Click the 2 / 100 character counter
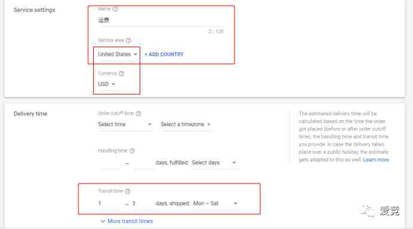The width and height of the screenshot is (413, 229). (215, 32)
